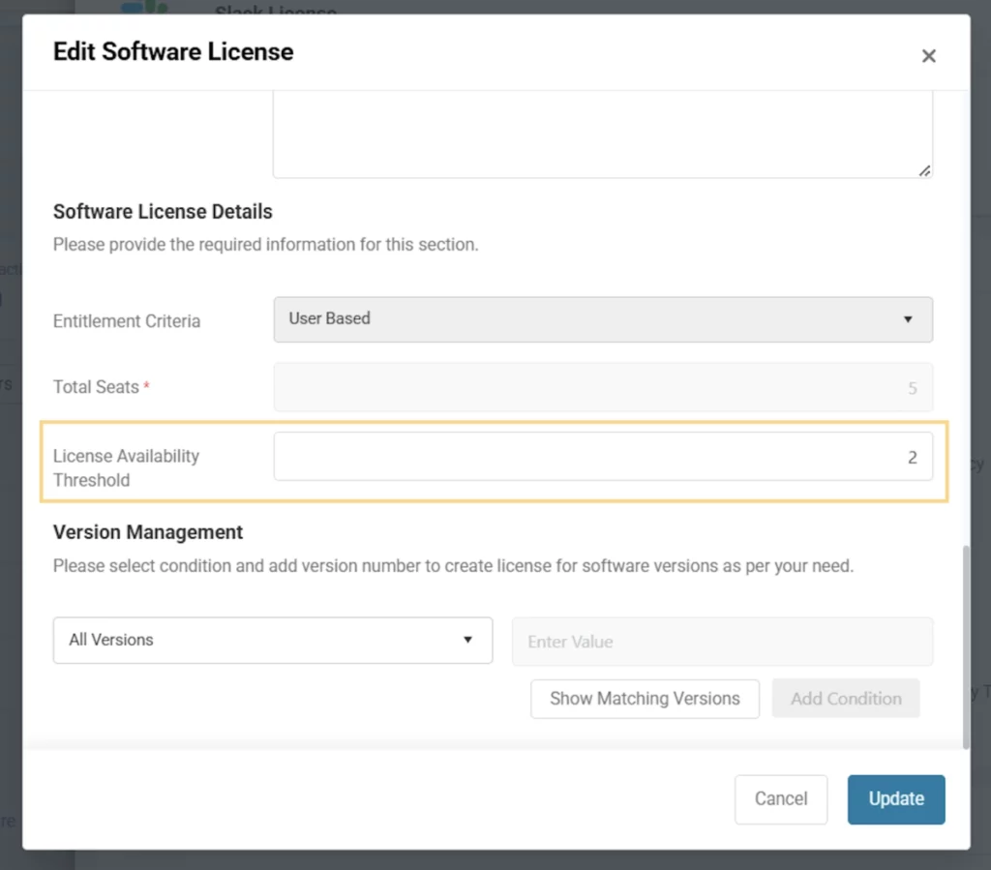Click Show Matching Versions
Viewport: 991px width, 870px height.
[x=645, y=698]
